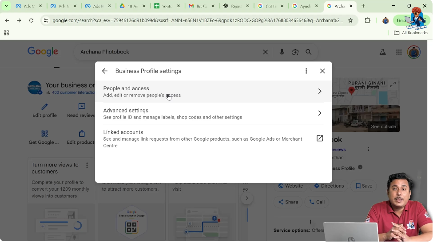Switch to the Ayush Google tab
Screen dimensions: 433x242
tap(305, 6)
